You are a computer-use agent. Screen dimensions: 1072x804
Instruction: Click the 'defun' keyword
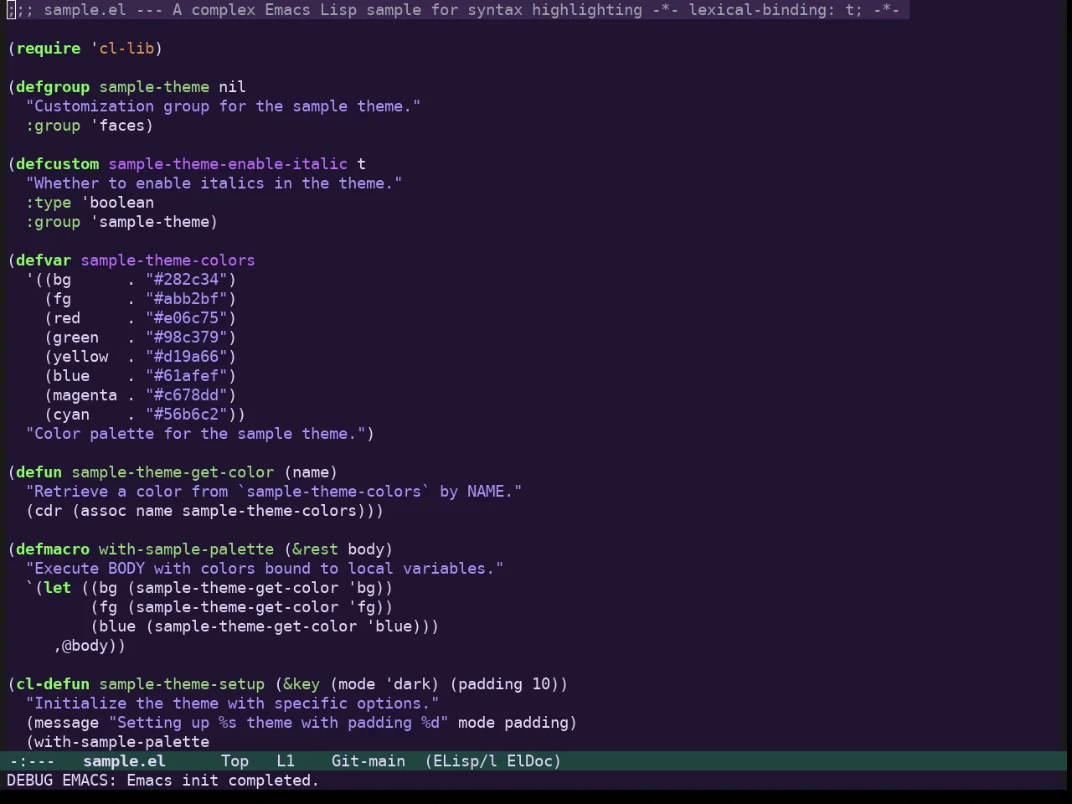pos(39,472)
